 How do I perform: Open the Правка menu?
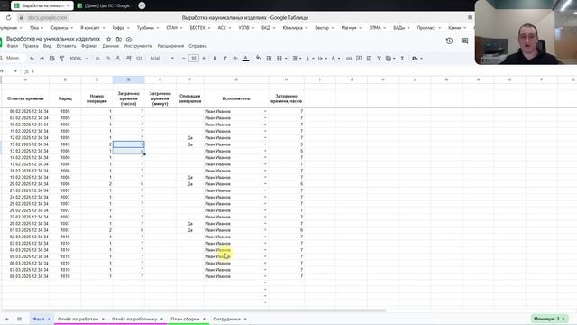(31, 46)
